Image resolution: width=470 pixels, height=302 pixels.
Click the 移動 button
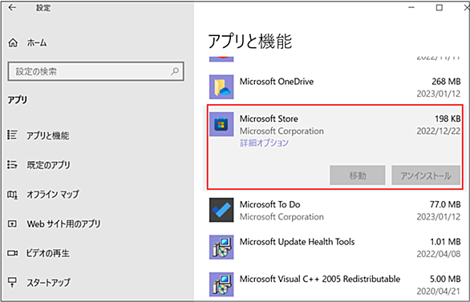click(357, 175)
